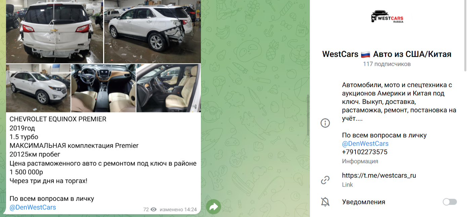The height and width of the screenshot is (217, 467).
Task: Open side view photo with damaged rear
Action: coord(153,32)
